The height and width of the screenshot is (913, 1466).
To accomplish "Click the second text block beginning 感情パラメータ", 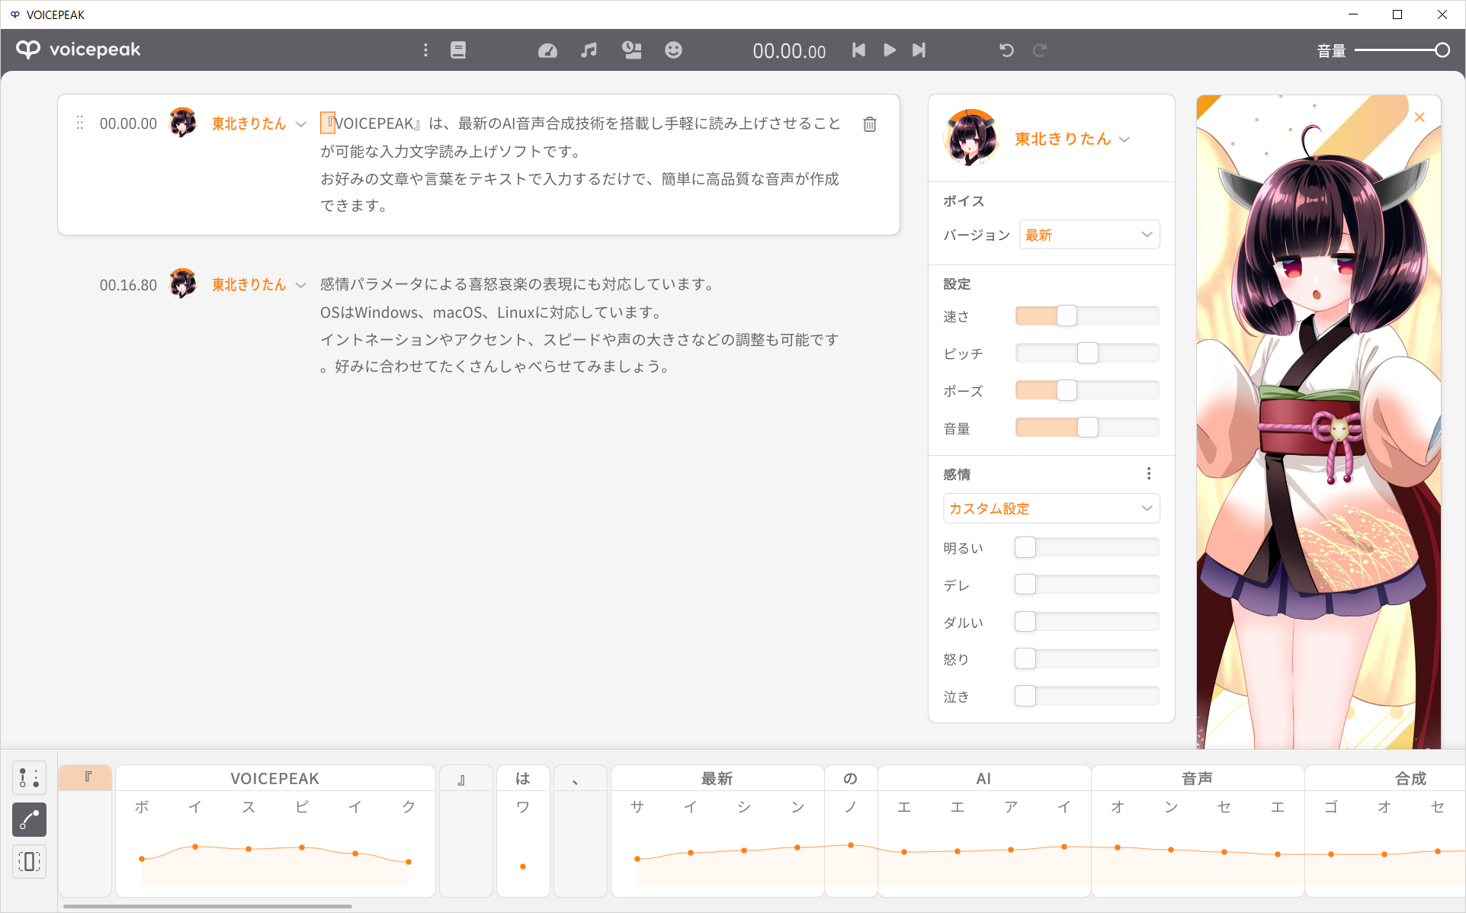I will 579,325.
